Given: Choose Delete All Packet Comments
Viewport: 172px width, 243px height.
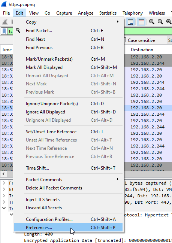Looking at the screenshot, I should coord(68,188).
